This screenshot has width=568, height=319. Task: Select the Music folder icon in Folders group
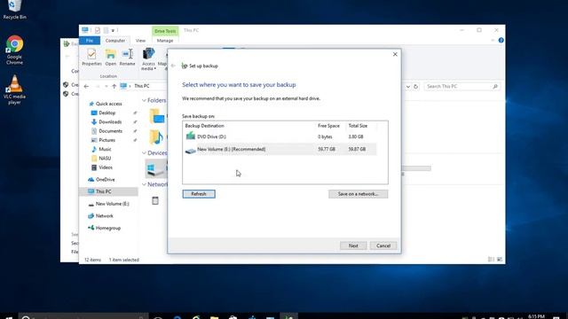pos(156,137)
